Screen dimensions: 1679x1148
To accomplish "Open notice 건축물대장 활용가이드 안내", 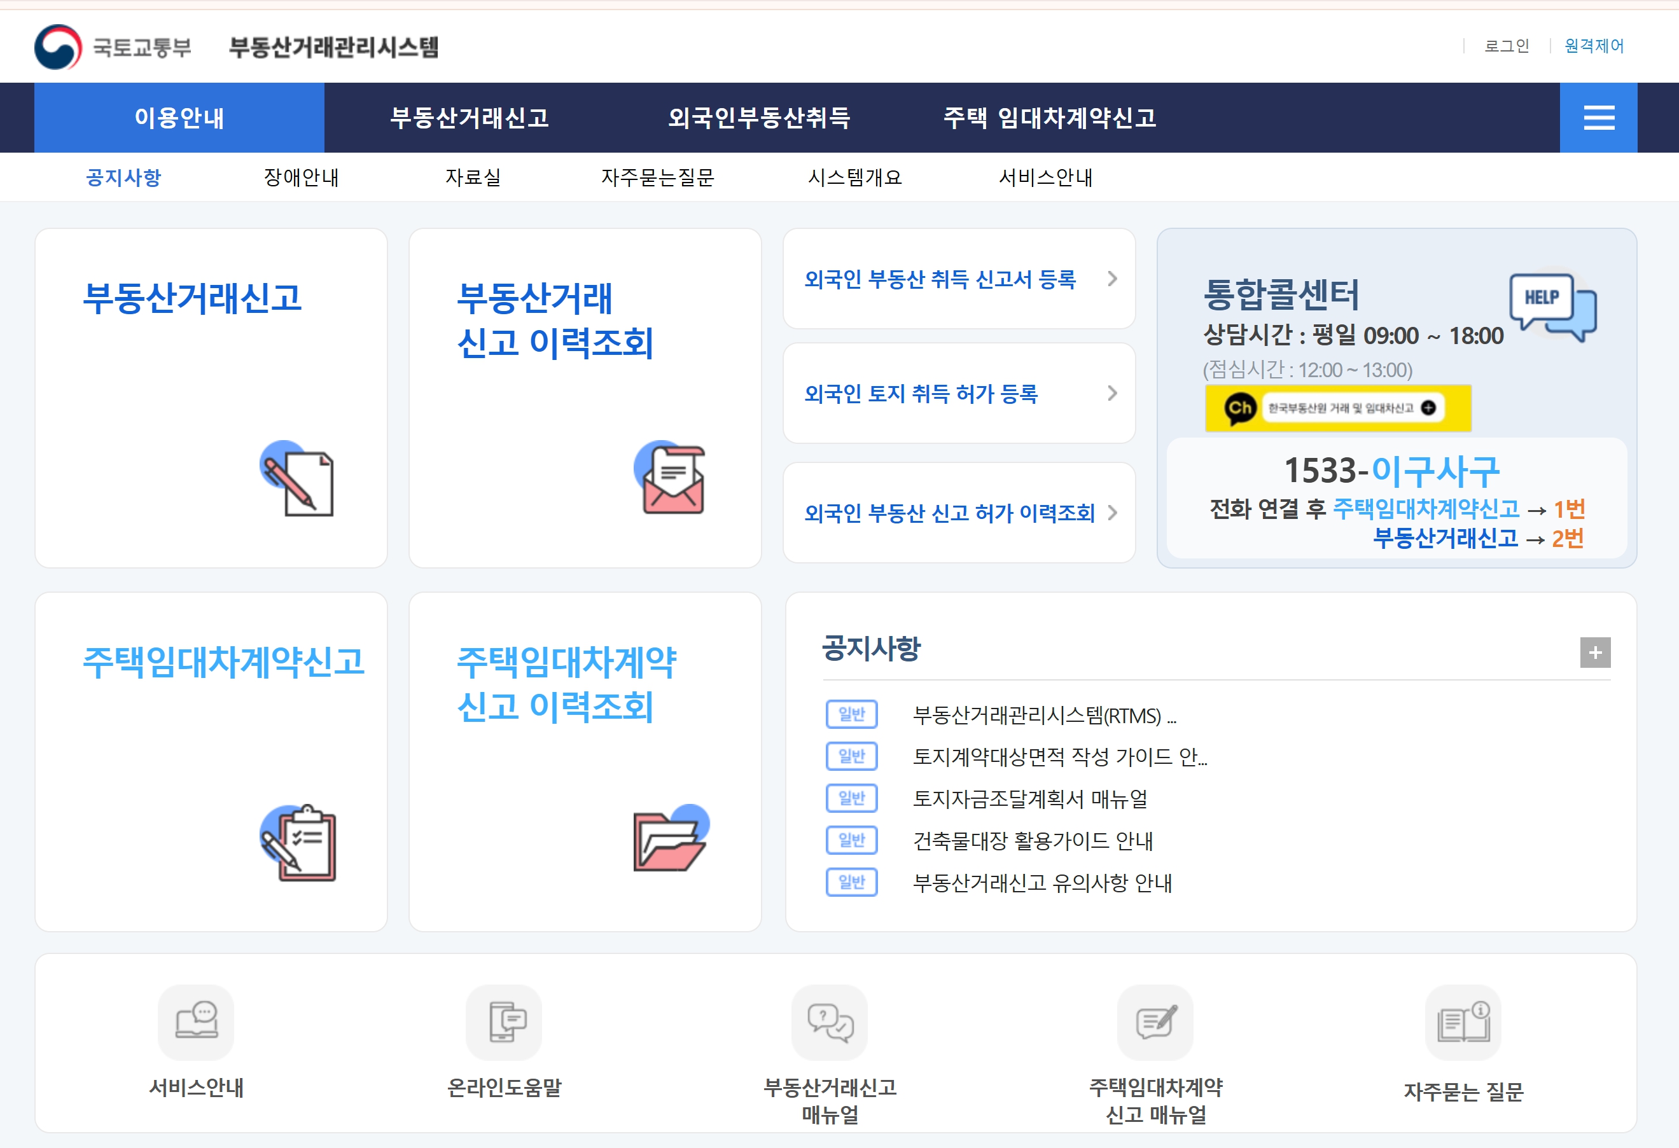I will pyautogui.click(x=1033, y=840).
